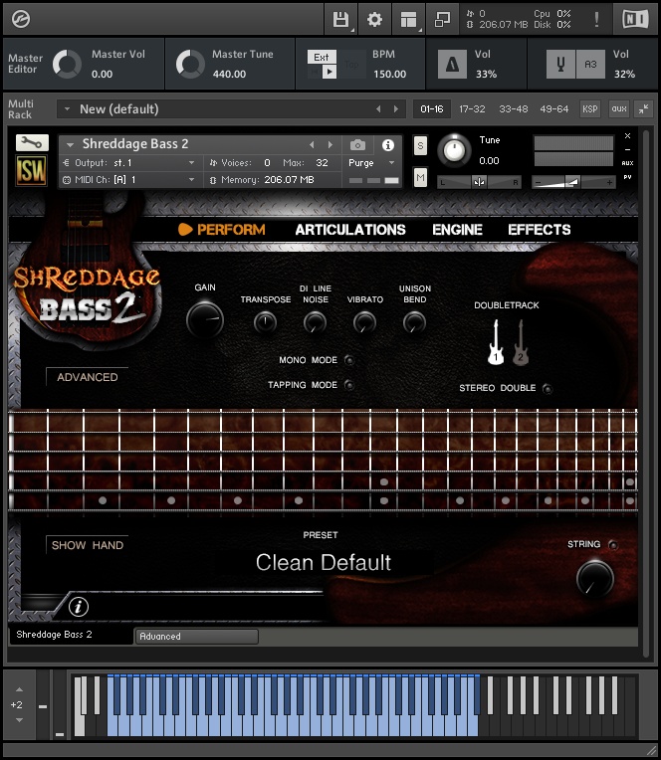This screenshot has height=760, width=661.
Task: Enable Tapping Mode toggle
Action: (x=348, y=385)
